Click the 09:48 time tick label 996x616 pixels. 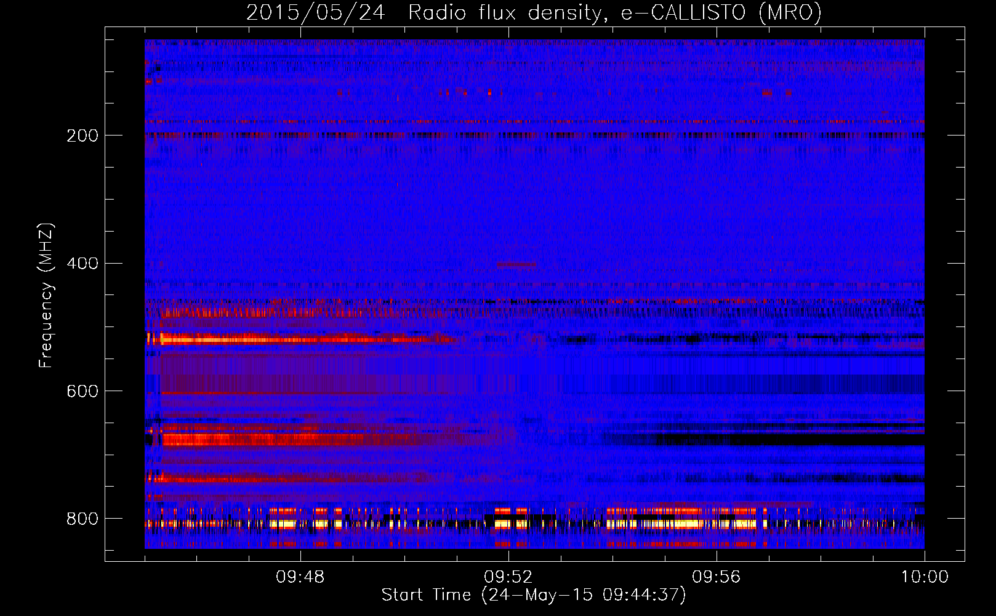(x=300, y=577)
